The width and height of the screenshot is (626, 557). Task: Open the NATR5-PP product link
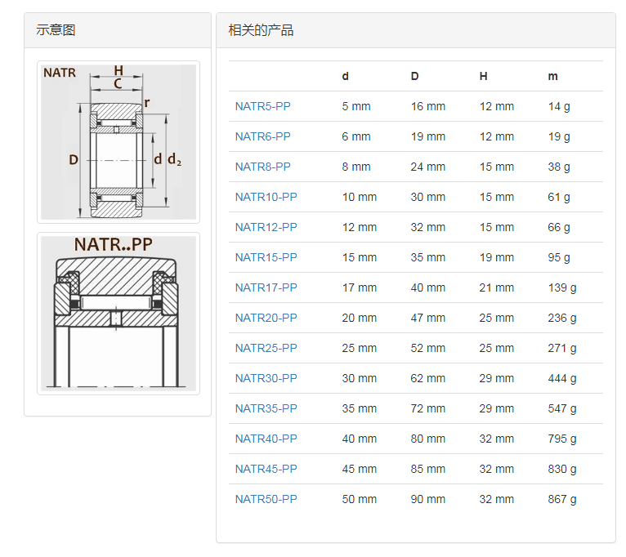[x=262, y=106]
